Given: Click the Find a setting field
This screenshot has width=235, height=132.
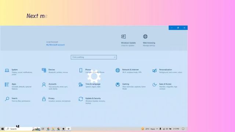Looking at the screenshot, I should coord(94,57).
